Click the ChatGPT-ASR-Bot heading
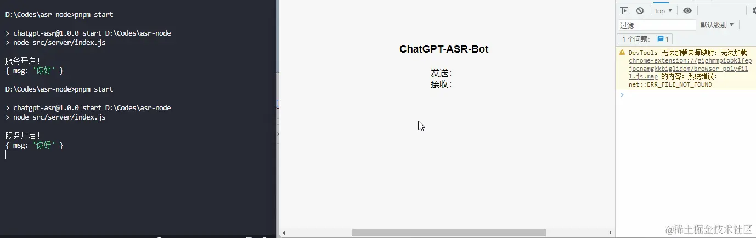The image size is (756, 238). (x=444, y=49)
